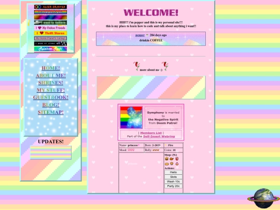280x210 pixels.
Task: Click the 'Coins: 10' pet cell
Action: pos(173,150)
